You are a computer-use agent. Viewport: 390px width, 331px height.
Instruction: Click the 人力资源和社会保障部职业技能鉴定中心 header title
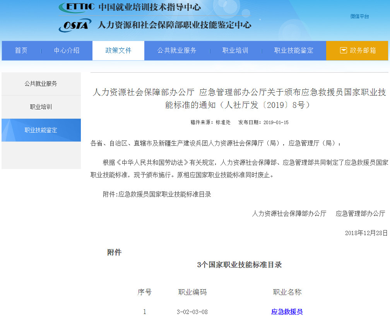(174, 25)
